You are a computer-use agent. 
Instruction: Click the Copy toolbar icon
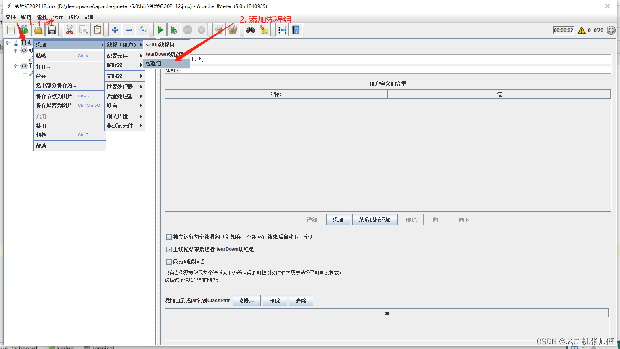click(x=84, y=30)
